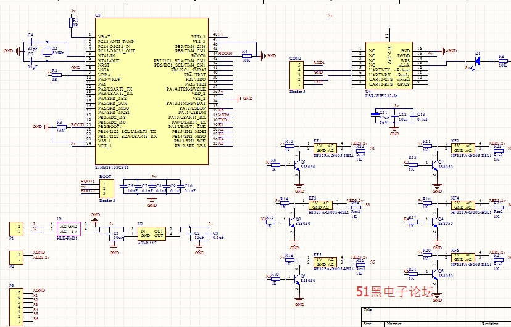This screenshot has height=327, width=511.
Task: Select transistor Q5 S8050 symbol
Action: (297, 279)
